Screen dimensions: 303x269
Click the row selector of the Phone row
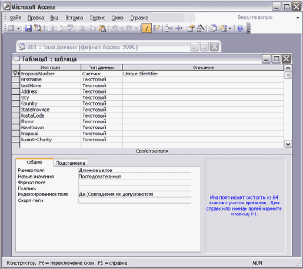coord(16,121)
